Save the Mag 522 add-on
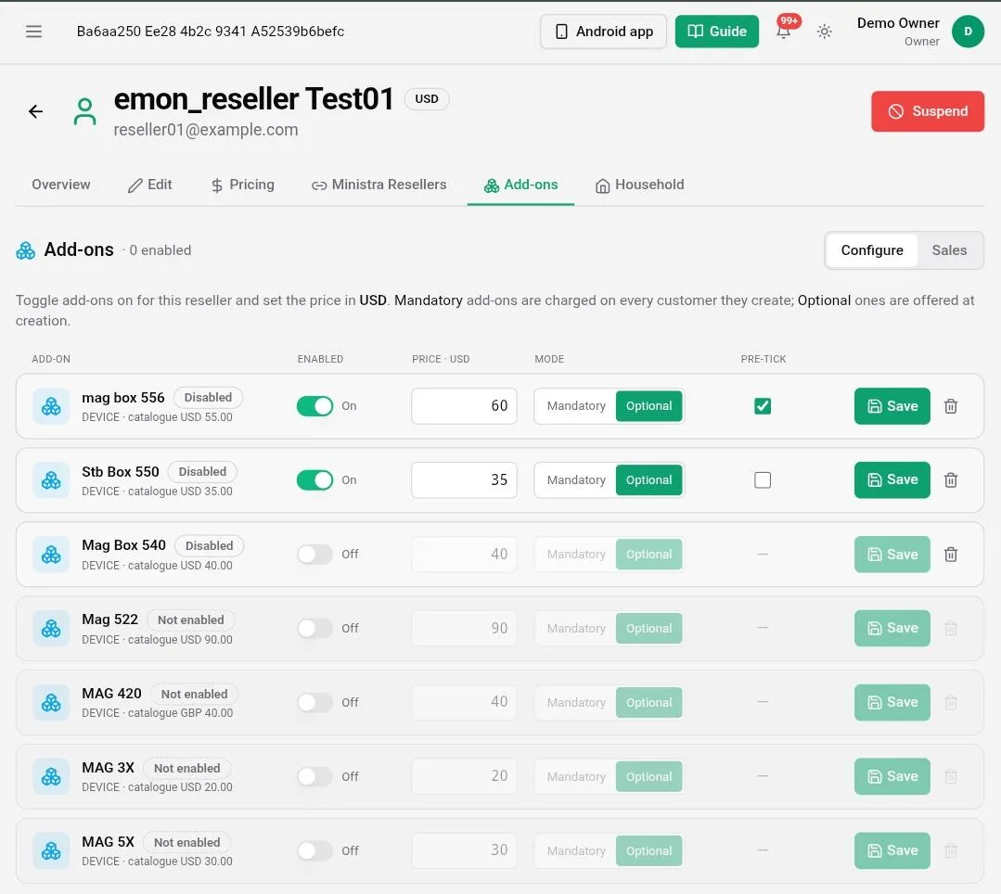 pos(892,629)
